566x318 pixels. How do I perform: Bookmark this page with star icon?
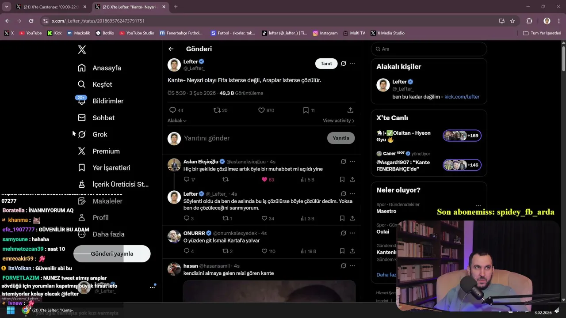[x=512, y=21]
